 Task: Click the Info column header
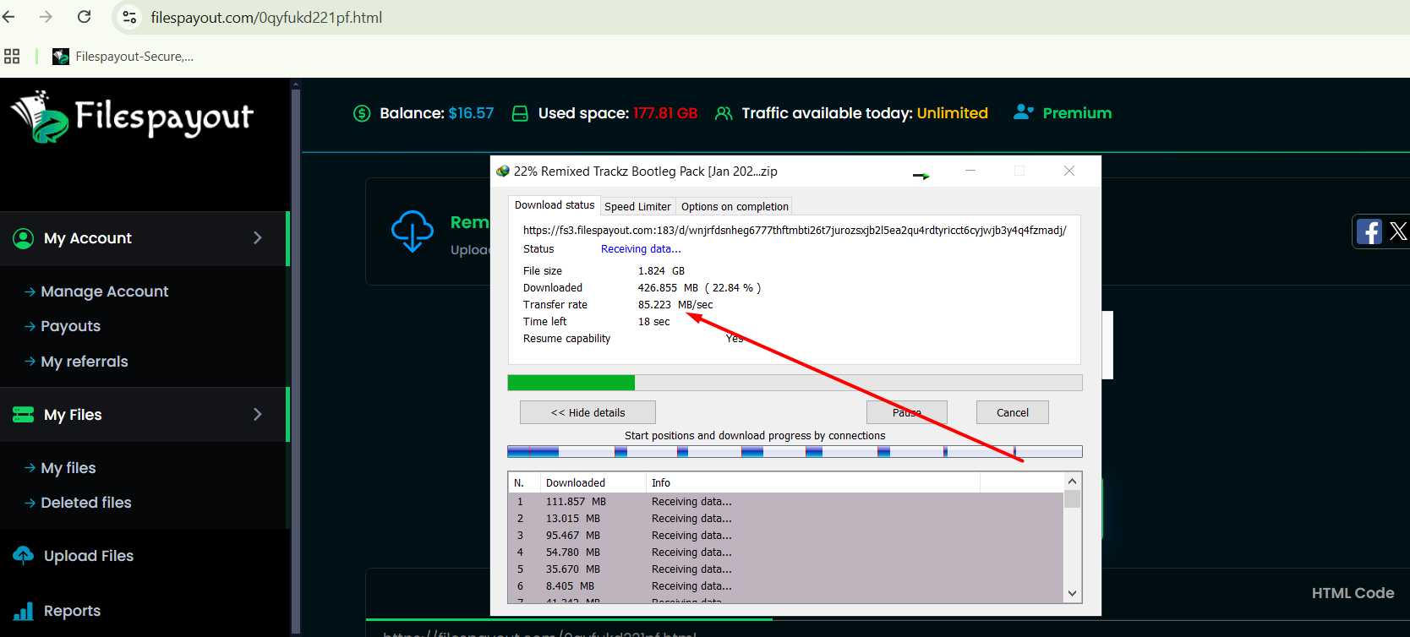coord(813,483)
